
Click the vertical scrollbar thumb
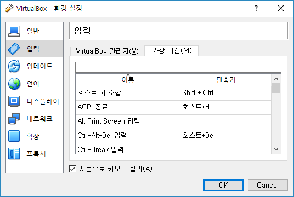coord(276,88)
